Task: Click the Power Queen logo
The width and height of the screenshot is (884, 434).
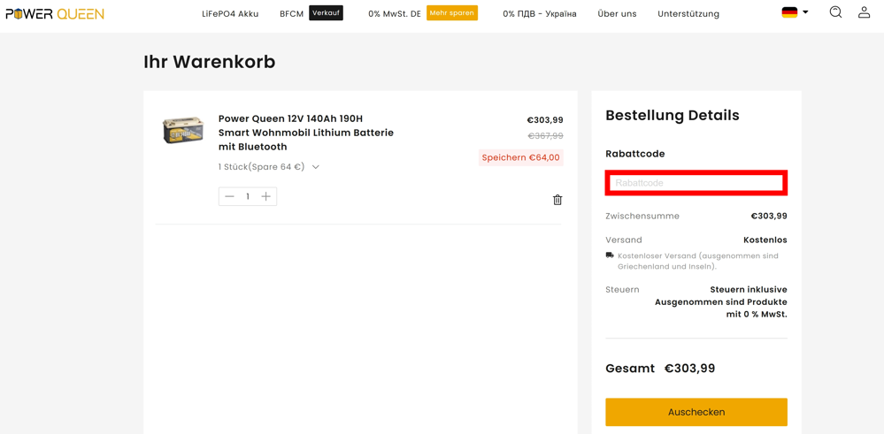Action: (55, 14)
